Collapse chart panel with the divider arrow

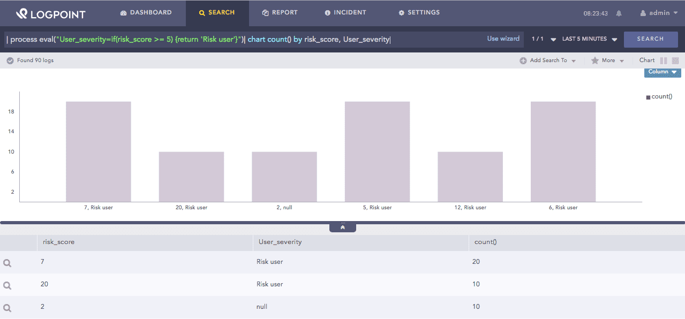(343, 227)
